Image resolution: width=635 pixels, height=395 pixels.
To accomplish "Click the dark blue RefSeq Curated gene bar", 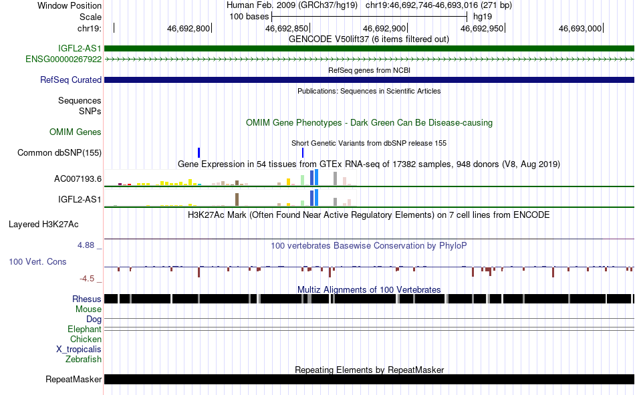I will (x=370, y=80).
